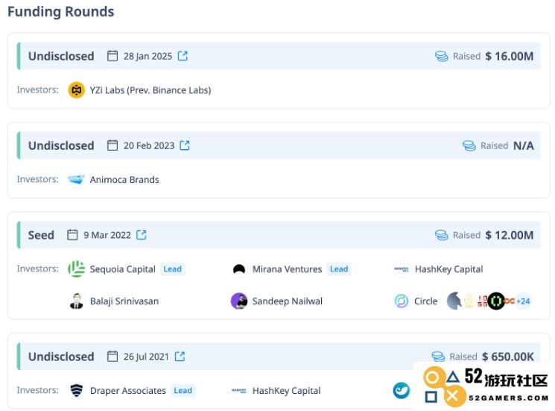
Task: Open external link for 20 Feb 2023 round
Action: point(185,145)
